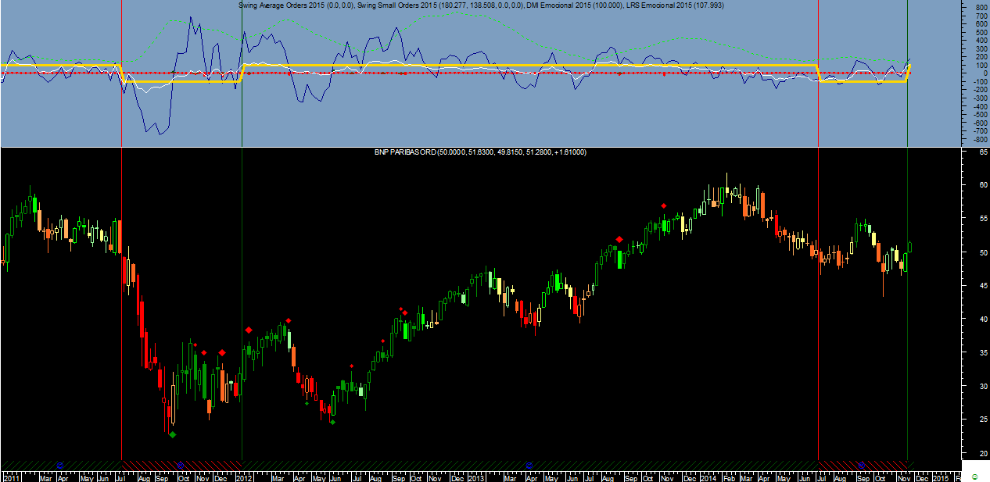This screenshot has width=990, height=482.
Task: Click the red diamond above the November 2013 candles
Action: [x=664, y=205]
